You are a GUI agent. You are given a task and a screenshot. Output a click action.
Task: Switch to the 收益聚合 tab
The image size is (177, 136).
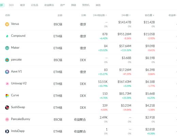tap(49, 5)
